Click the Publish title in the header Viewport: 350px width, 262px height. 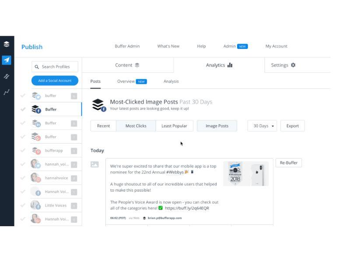pyautogui.click(x=32, y=47)
